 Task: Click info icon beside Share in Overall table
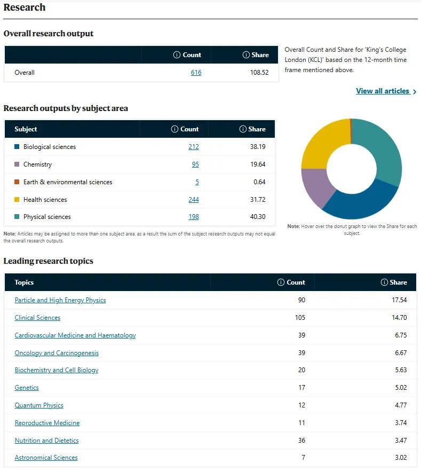(x=246, y=55)
